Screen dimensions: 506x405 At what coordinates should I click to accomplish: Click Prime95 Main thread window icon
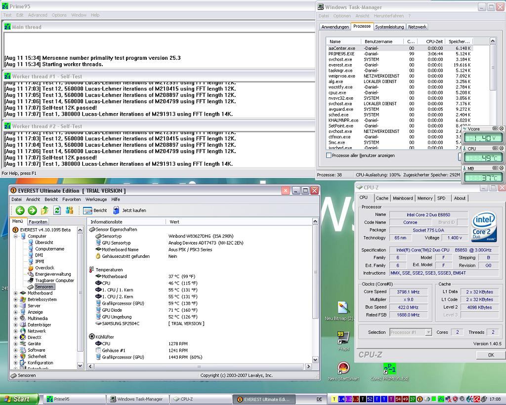pyautogui.click(x=7, y=27)
